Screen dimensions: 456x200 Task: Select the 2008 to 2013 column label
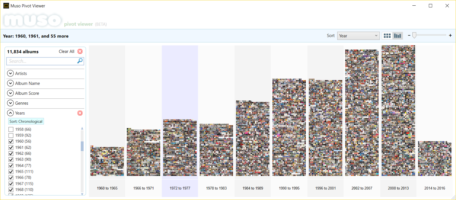(398, 188)
